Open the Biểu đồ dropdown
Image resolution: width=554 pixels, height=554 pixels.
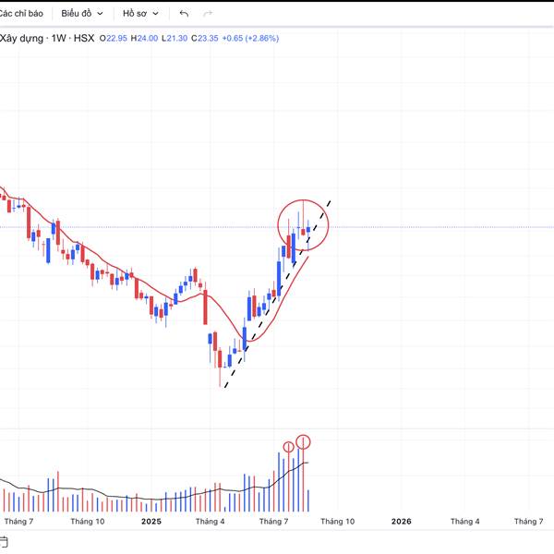pos(82,14)
